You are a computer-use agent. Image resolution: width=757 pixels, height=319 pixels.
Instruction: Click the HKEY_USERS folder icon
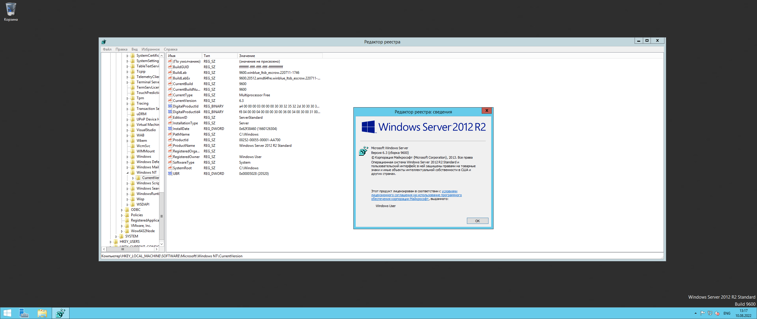(116, 242)
